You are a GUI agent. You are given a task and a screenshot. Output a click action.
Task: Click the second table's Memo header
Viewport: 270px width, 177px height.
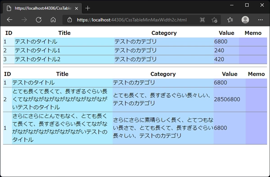pyautogui.click(x=256, y=74)
